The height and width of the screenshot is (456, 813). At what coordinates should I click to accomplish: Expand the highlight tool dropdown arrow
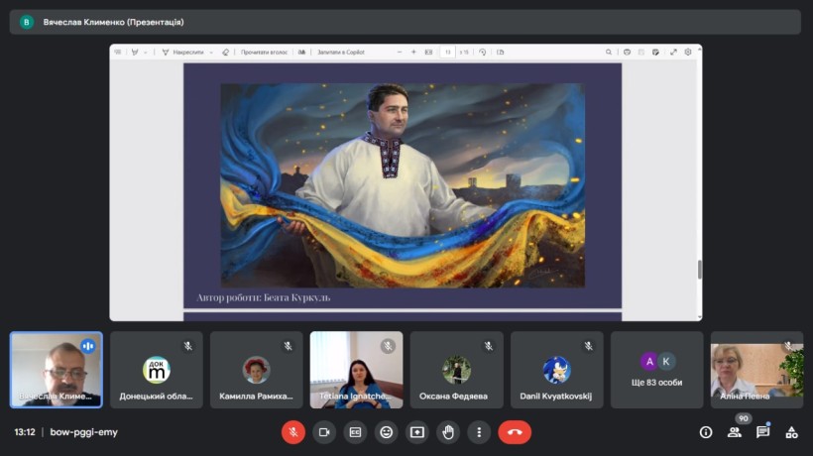pyautogui.click(x=145, y=53)
